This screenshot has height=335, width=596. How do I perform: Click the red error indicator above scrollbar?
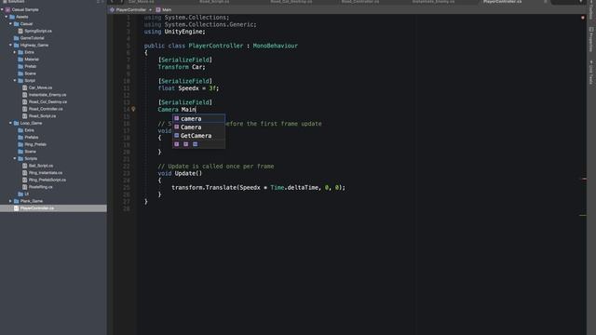(x=583, y=18)
